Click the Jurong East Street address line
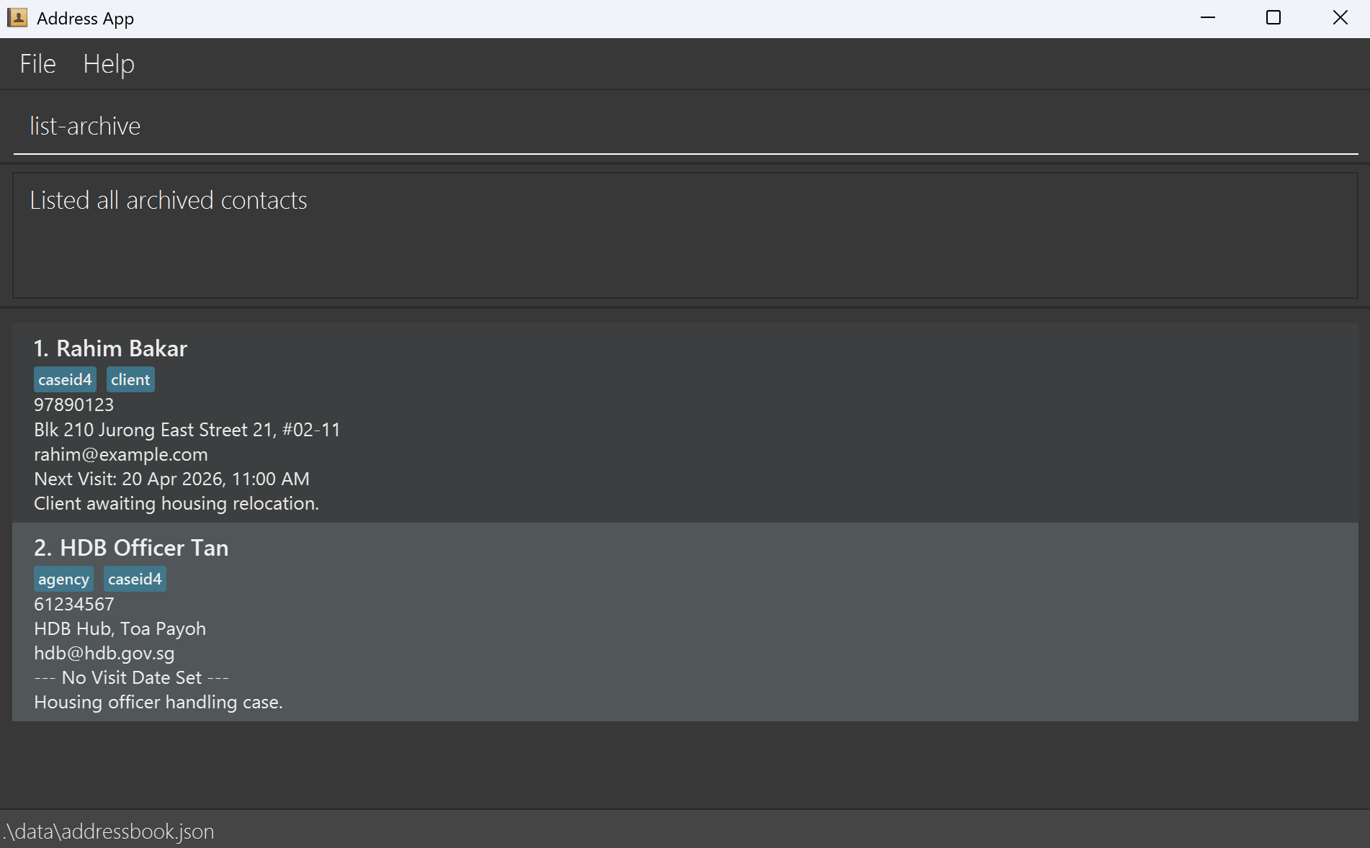Image resolution: width=1370 pixels, height=848 pixels. coord(187,430)
